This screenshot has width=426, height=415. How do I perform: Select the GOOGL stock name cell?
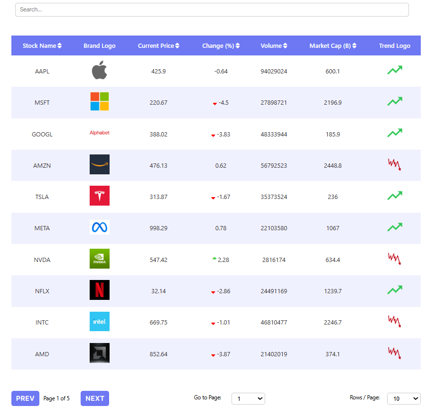point(42,134)
